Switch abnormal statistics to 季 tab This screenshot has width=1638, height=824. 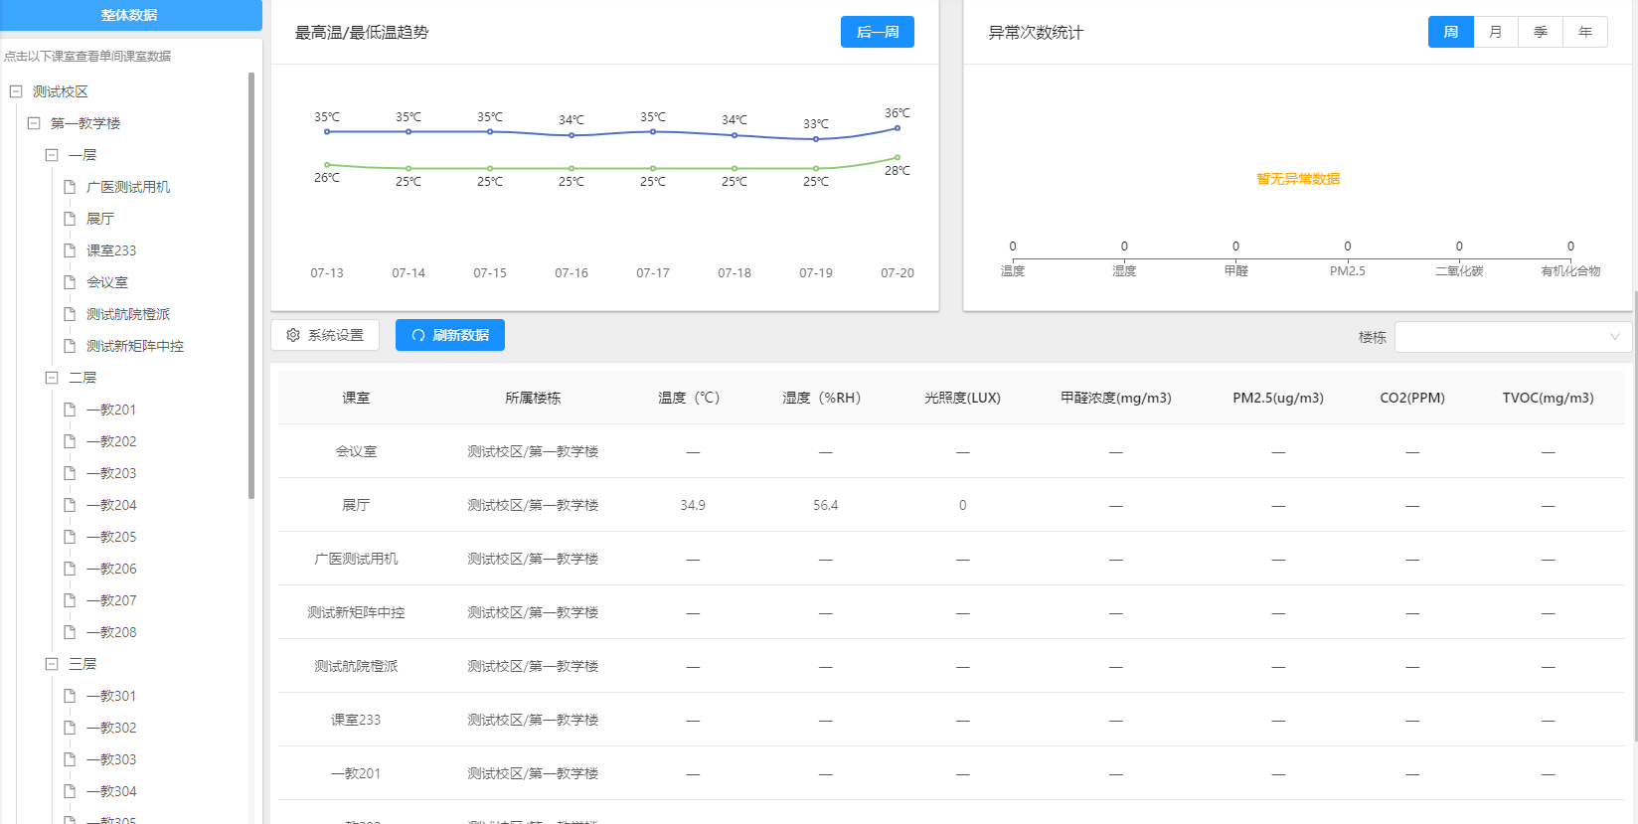click(1541, 32)
